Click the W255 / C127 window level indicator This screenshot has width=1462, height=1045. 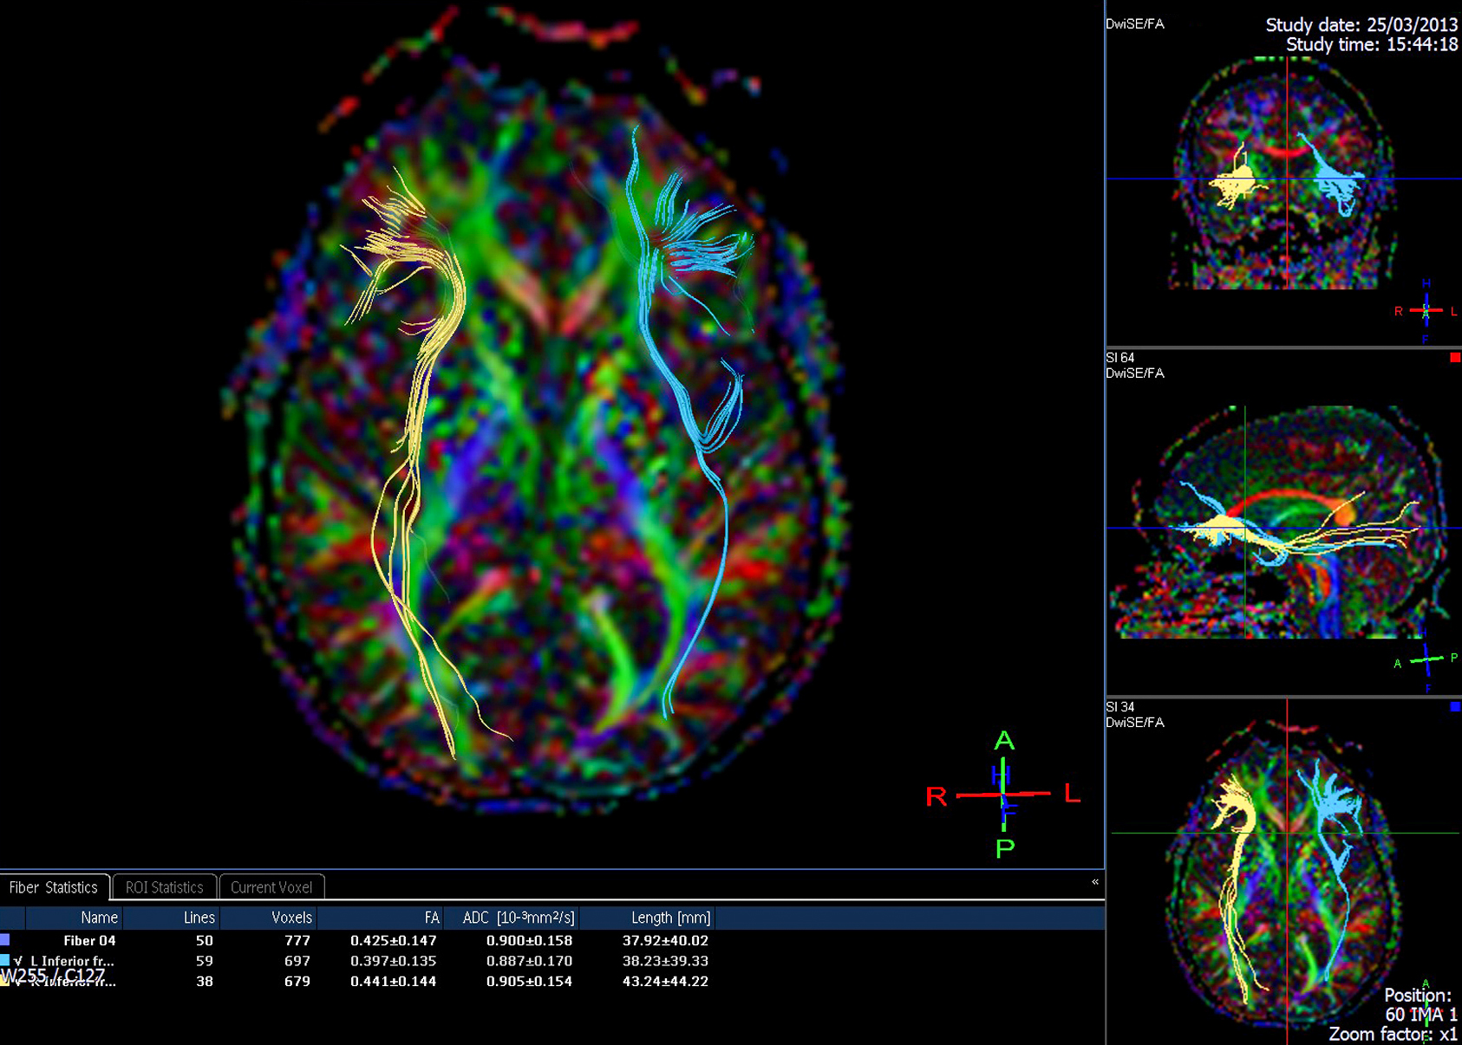52,974
